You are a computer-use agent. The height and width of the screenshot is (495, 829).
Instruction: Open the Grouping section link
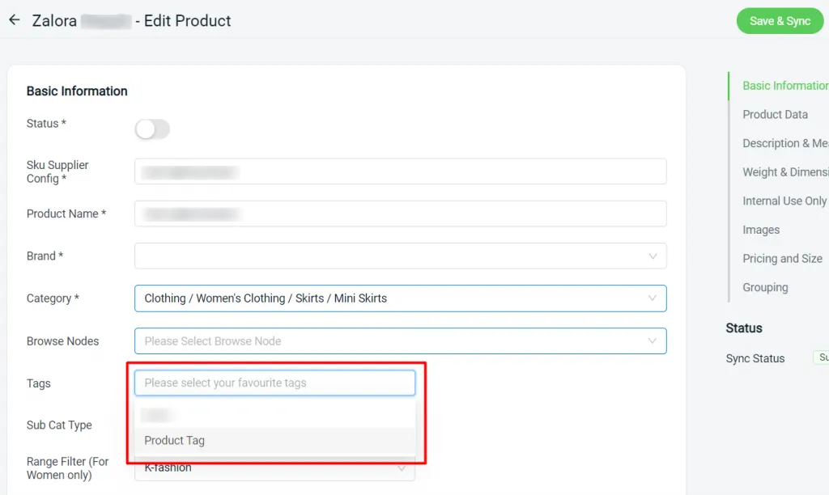[x=765, y=287]
